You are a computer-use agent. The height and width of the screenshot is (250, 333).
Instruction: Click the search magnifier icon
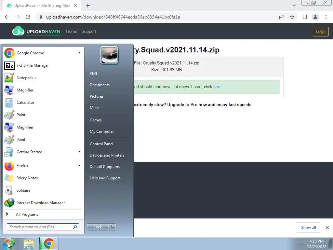75,227
